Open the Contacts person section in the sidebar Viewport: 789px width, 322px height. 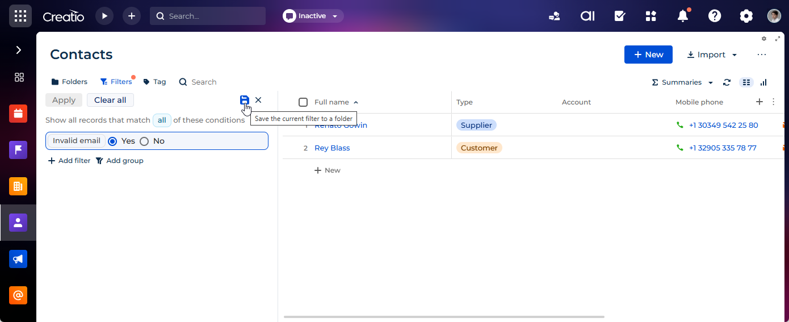point(18,223)
